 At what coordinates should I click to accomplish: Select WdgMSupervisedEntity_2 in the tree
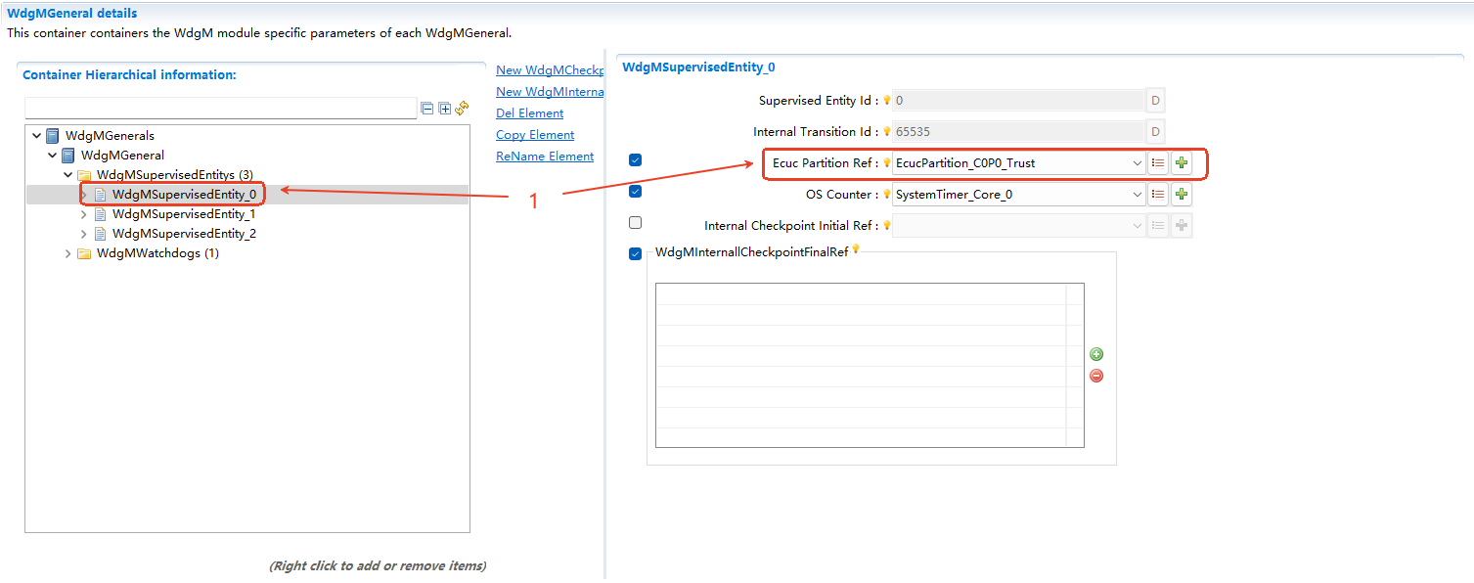185,233
